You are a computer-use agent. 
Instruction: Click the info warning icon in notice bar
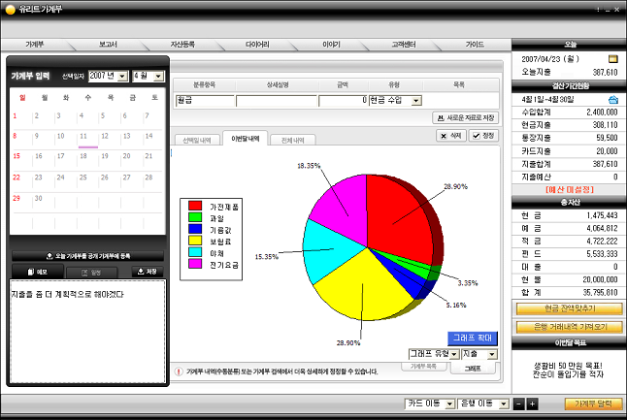pos(179,372)
